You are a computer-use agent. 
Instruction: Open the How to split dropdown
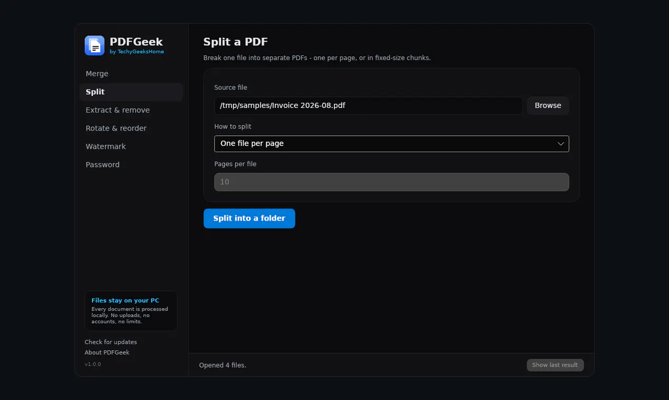[391, 144]
